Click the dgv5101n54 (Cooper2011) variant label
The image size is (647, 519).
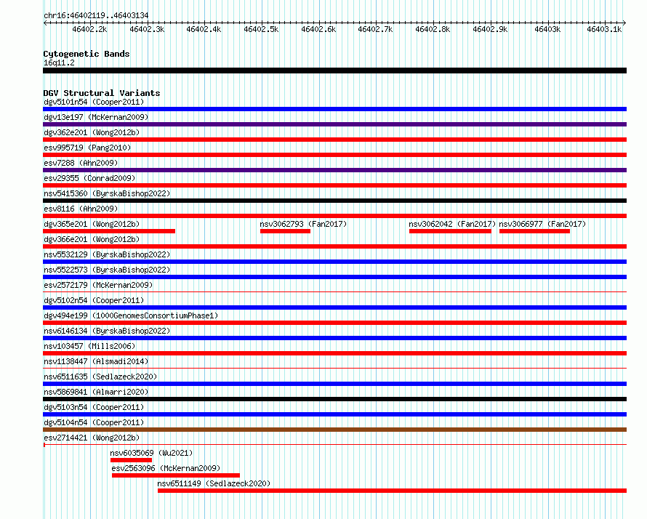[x=94, y=102]
